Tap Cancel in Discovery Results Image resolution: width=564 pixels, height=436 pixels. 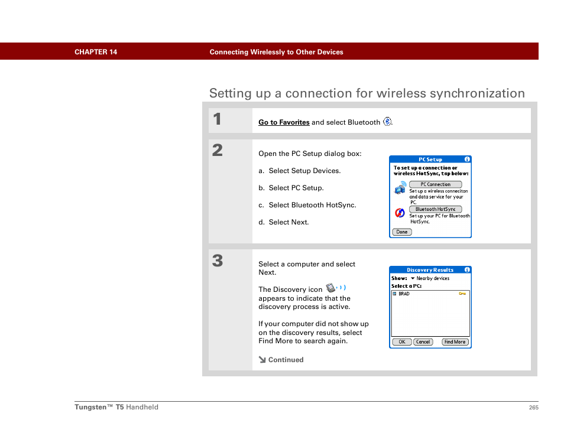[423, 342]
